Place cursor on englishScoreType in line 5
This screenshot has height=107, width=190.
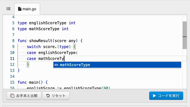47,23
